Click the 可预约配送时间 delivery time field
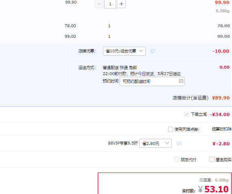Screen dimensions: 232x194 point(152,81)
